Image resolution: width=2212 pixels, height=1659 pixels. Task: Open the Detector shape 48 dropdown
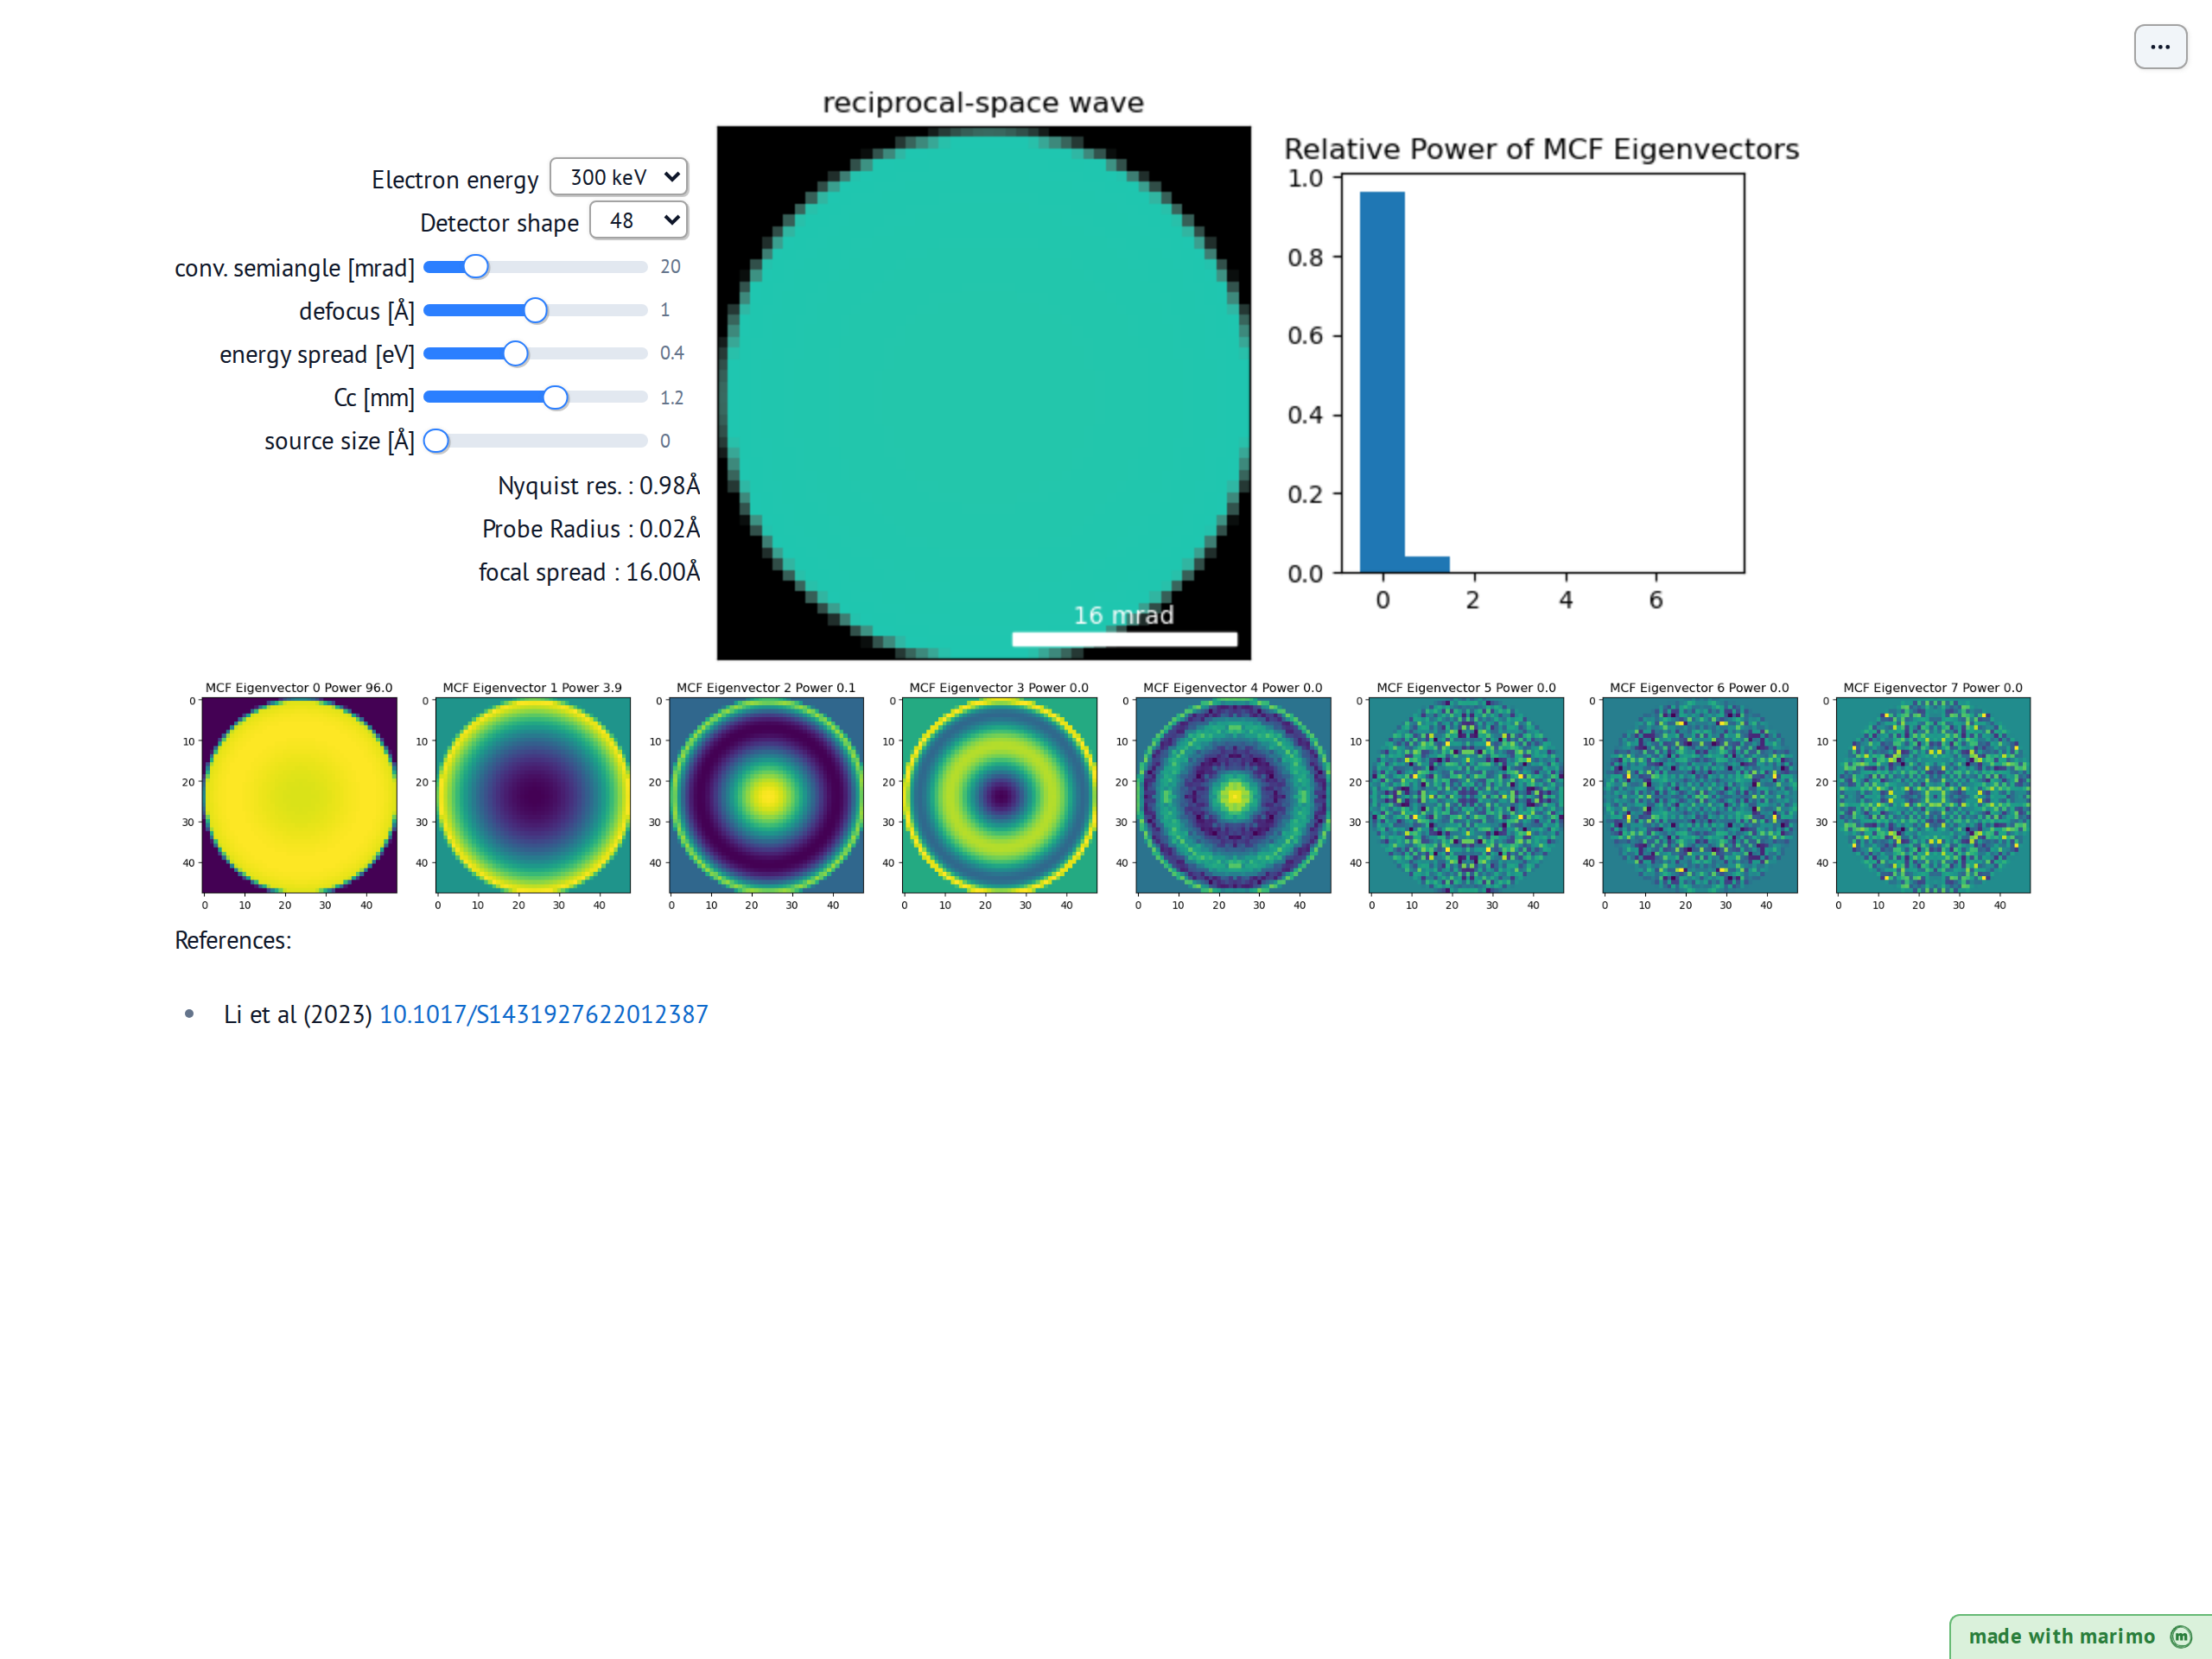[639, 220]
